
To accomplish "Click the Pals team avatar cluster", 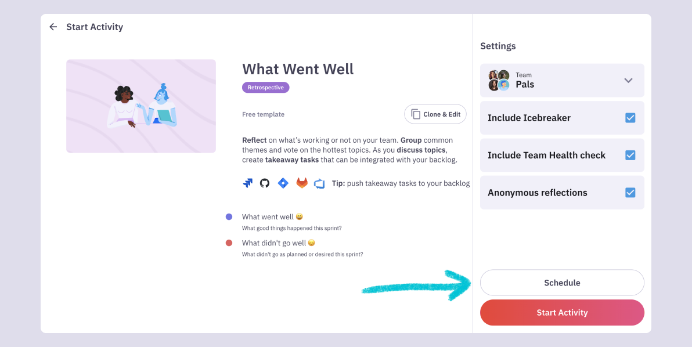I will coord(499,80).
